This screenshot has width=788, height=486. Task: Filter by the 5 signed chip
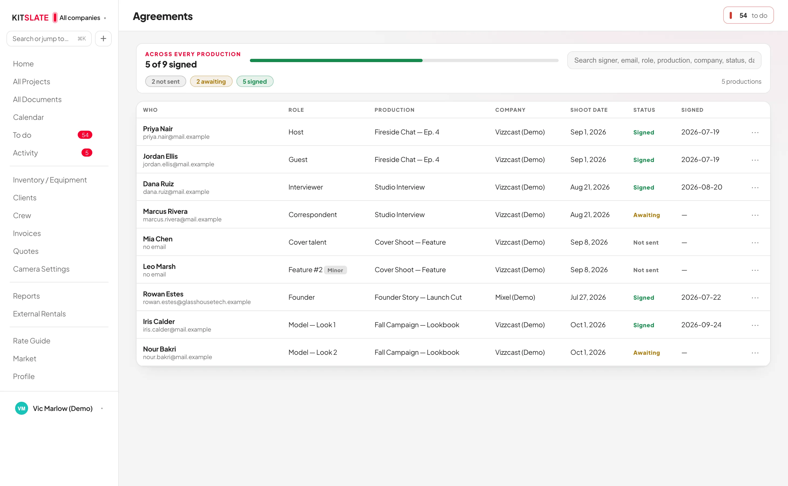(255, 82)
